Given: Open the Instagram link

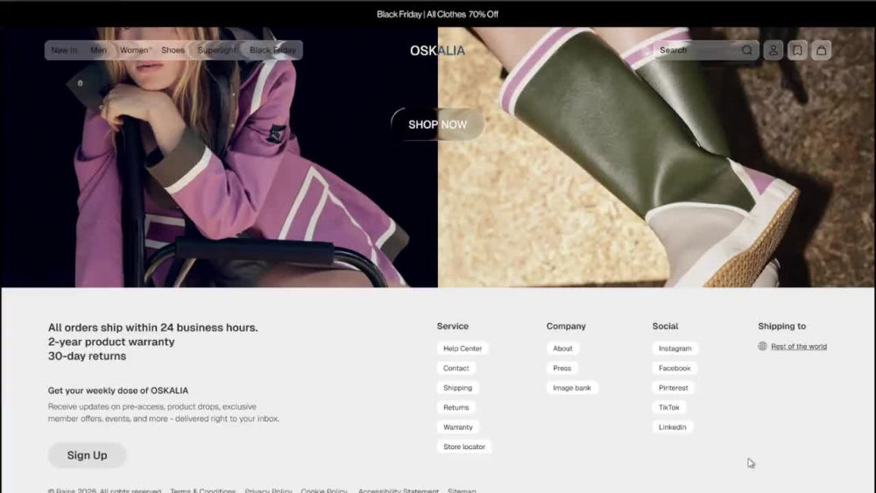Looking at the screenshot, I should (x=675, y=349).
